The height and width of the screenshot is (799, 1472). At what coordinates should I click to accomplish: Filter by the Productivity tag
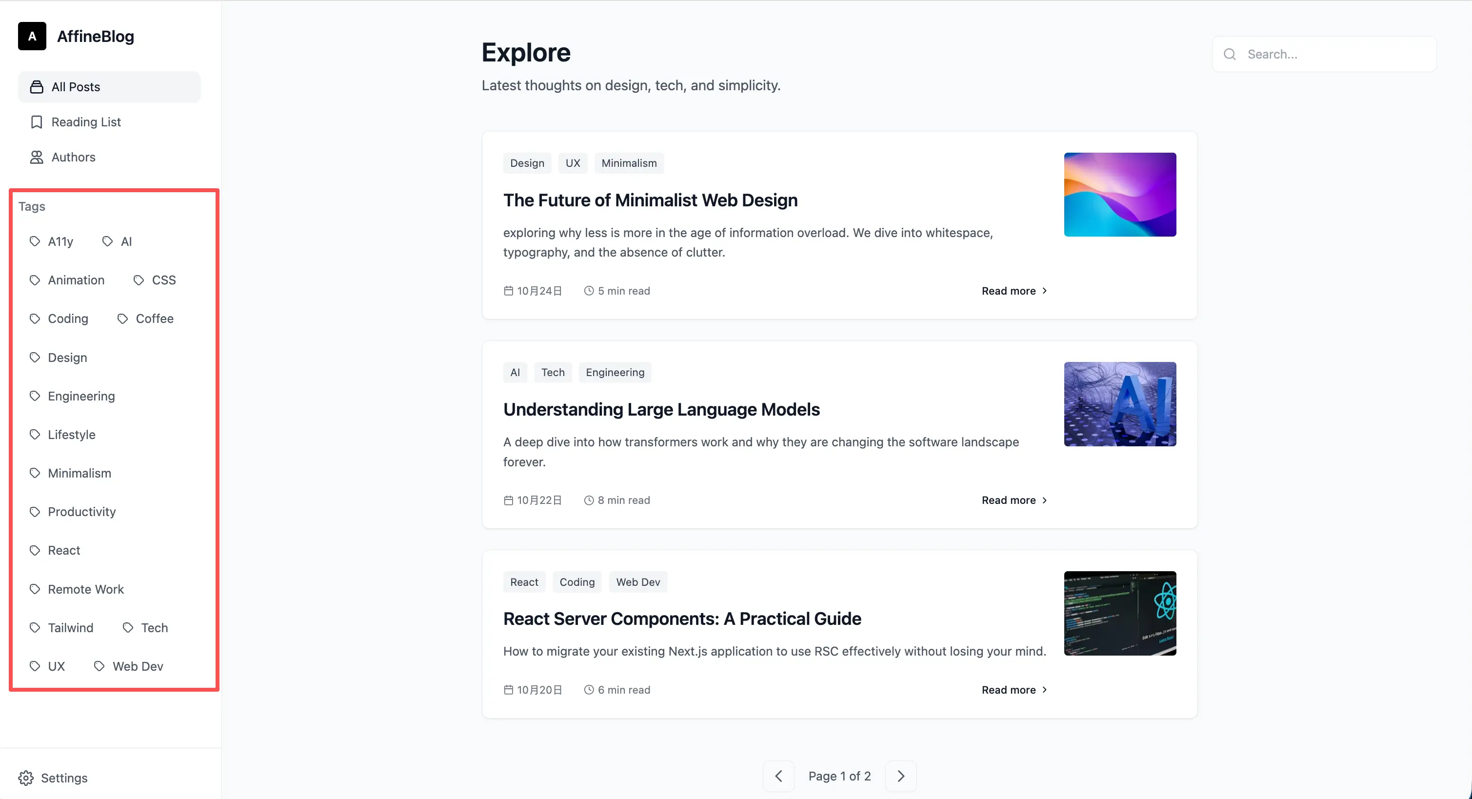pos(82,512)
